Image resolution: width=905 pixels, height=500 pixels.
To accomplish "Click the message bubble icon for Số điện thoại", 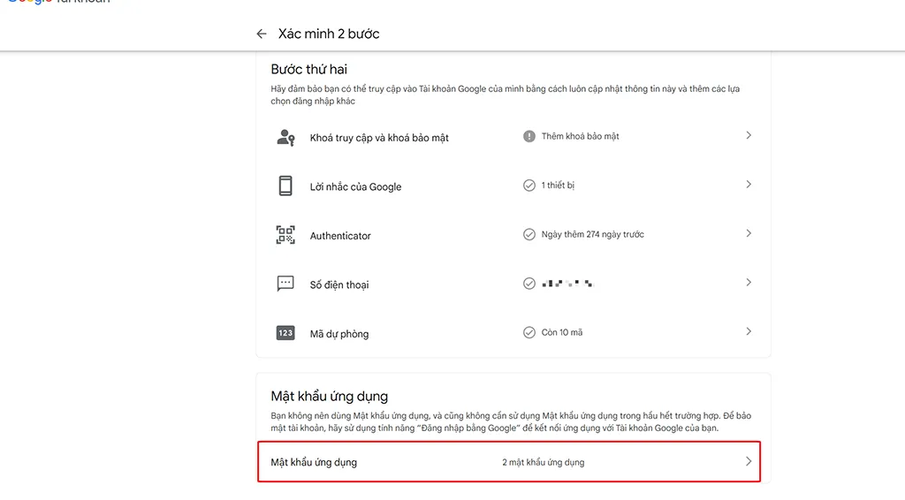I will click(285, 284).
